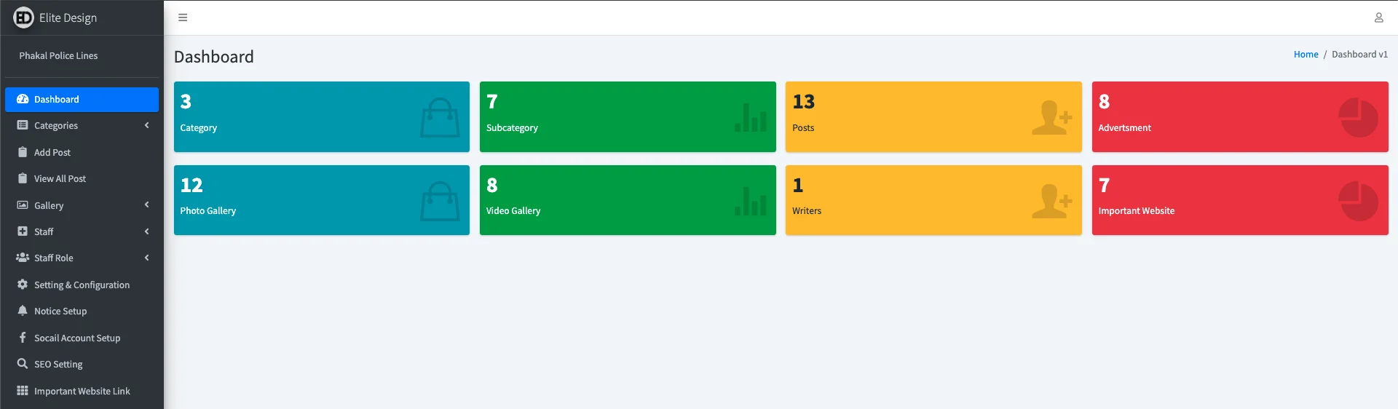Click the SEO Setting magnifier icon
This screenshot has height=409, width=1398.
coord(23,364)
